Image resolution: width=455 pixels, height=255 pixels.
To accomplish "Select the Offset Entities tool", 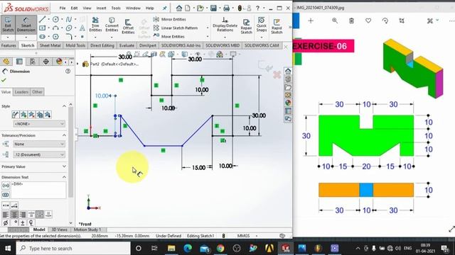I will coord(128,26).
